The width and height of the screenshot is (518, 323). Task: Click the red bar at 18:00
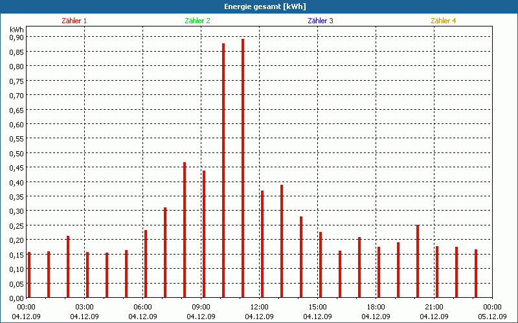[379, 272]
